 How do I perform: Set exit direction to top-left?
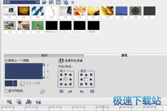pyautogui.click(x=81, y=75)
